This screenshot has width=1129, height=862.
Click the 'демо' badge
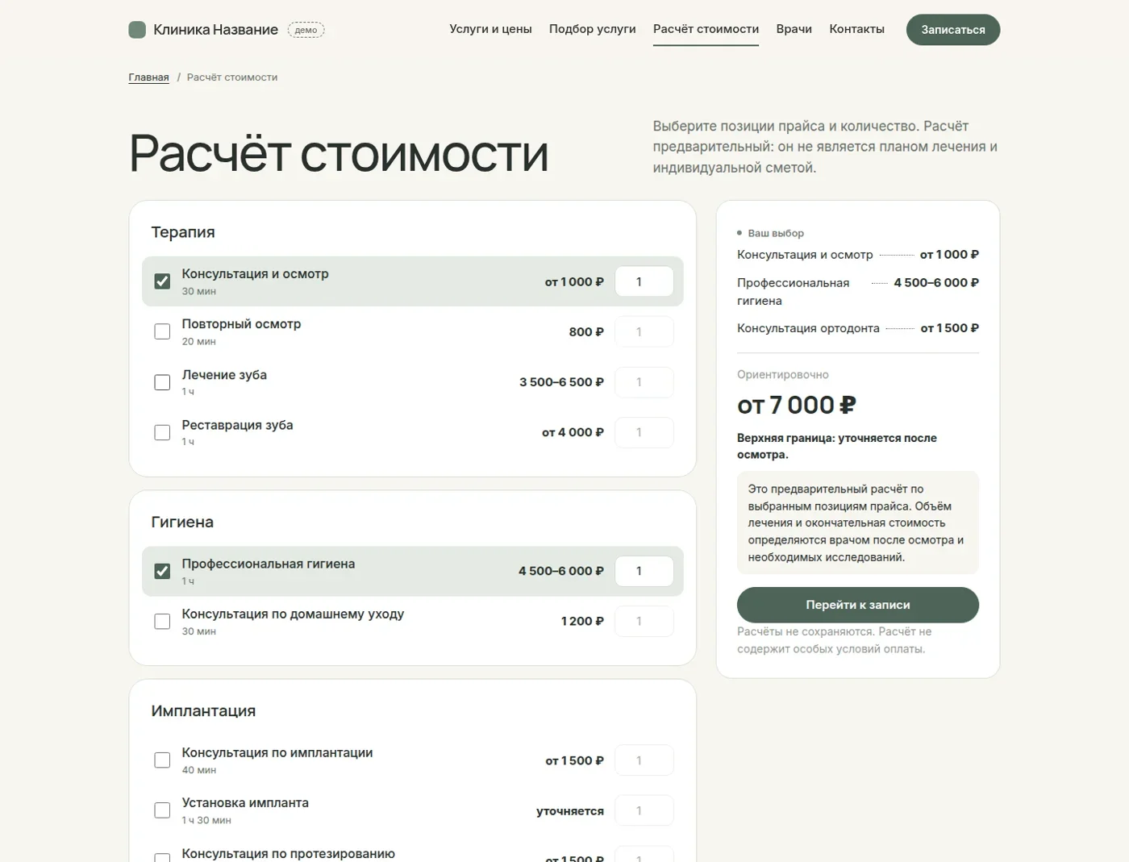tap(306, 30)
